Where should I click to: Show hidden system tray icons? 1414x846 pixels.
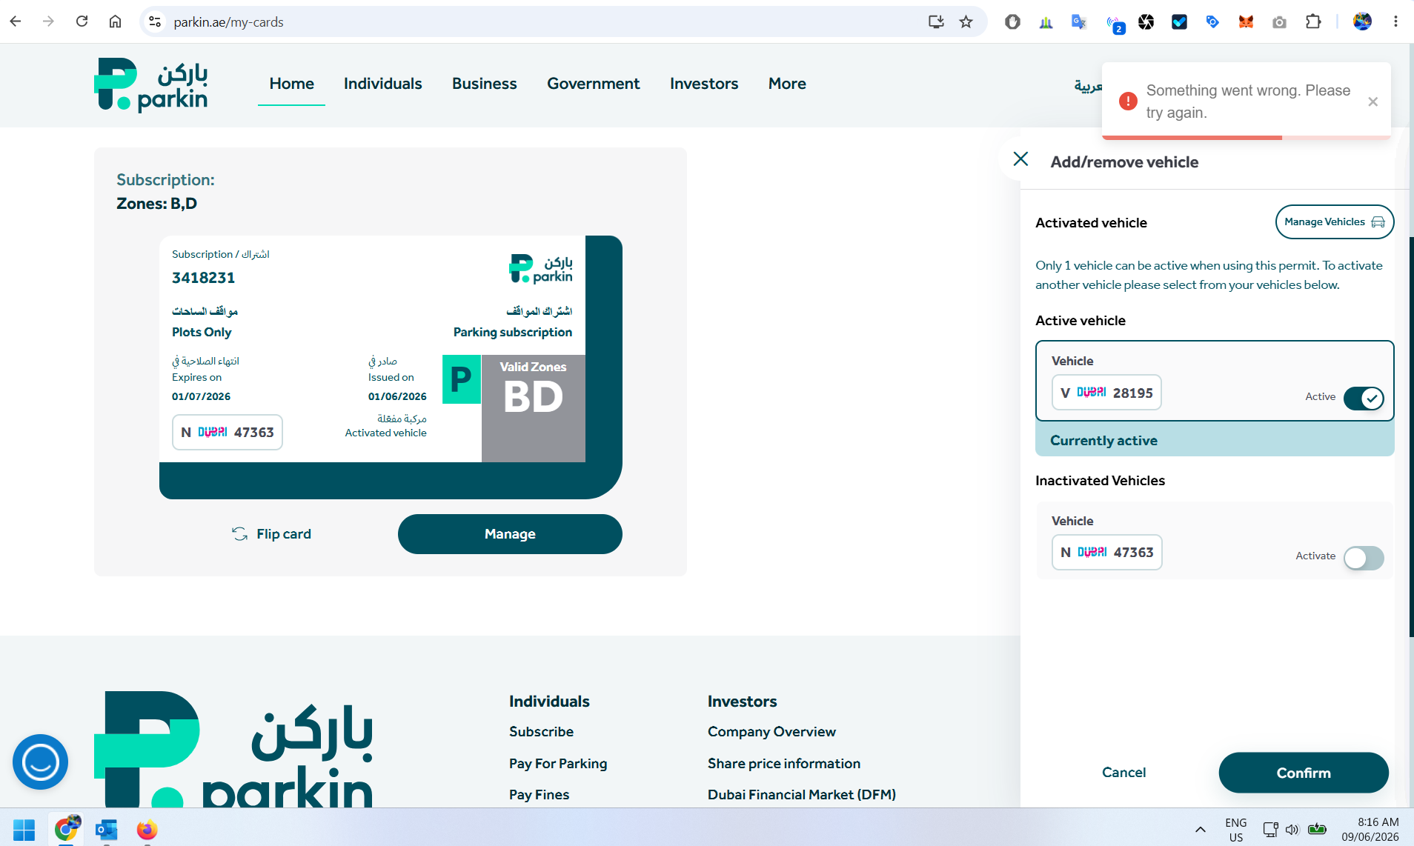(1200, 830)
